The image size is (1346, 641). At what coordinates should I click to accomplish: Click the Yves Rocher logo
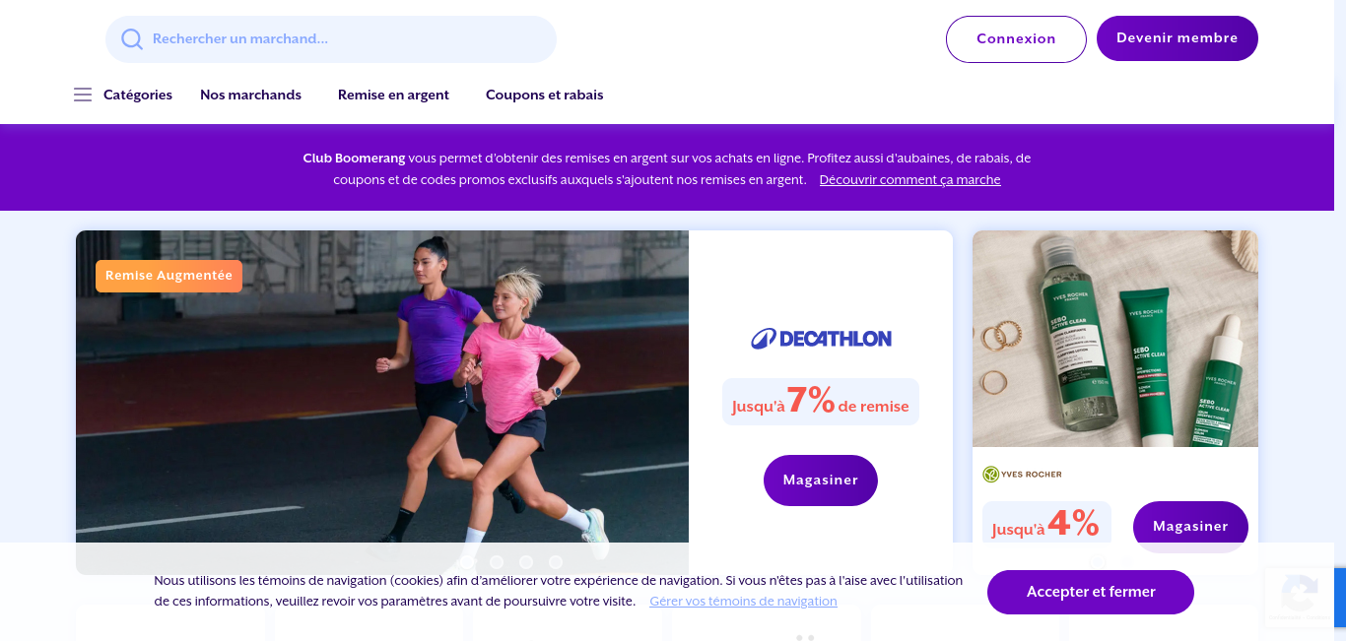tap(1022, 475)
